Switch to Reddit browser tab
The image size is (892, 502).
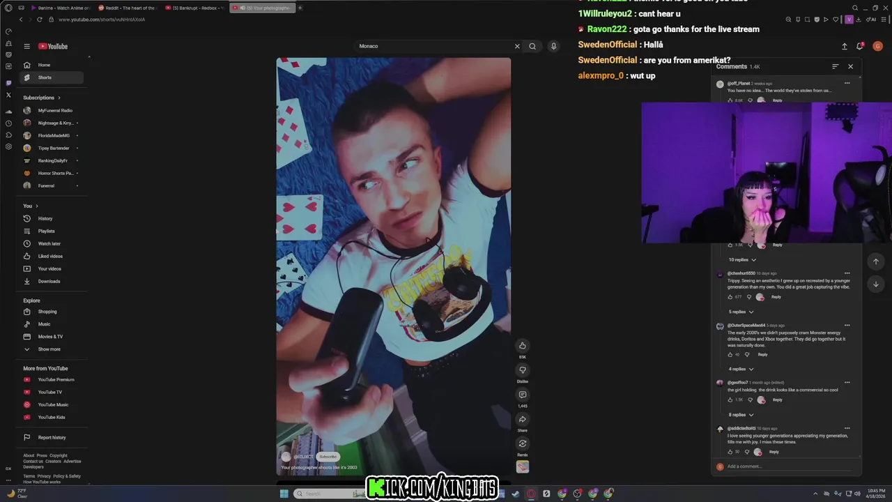tap(128, 8)
